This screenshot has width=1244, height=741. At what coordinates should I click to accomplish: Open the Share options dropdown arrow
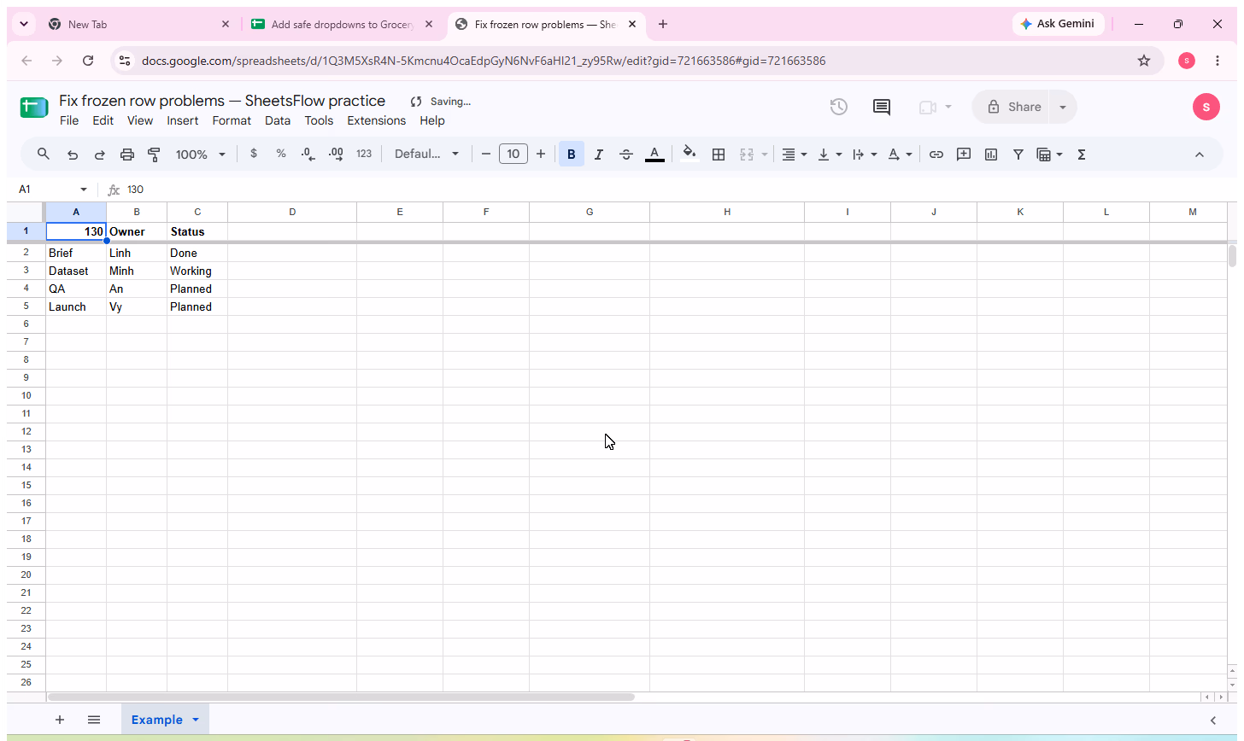click(1063, 107)
